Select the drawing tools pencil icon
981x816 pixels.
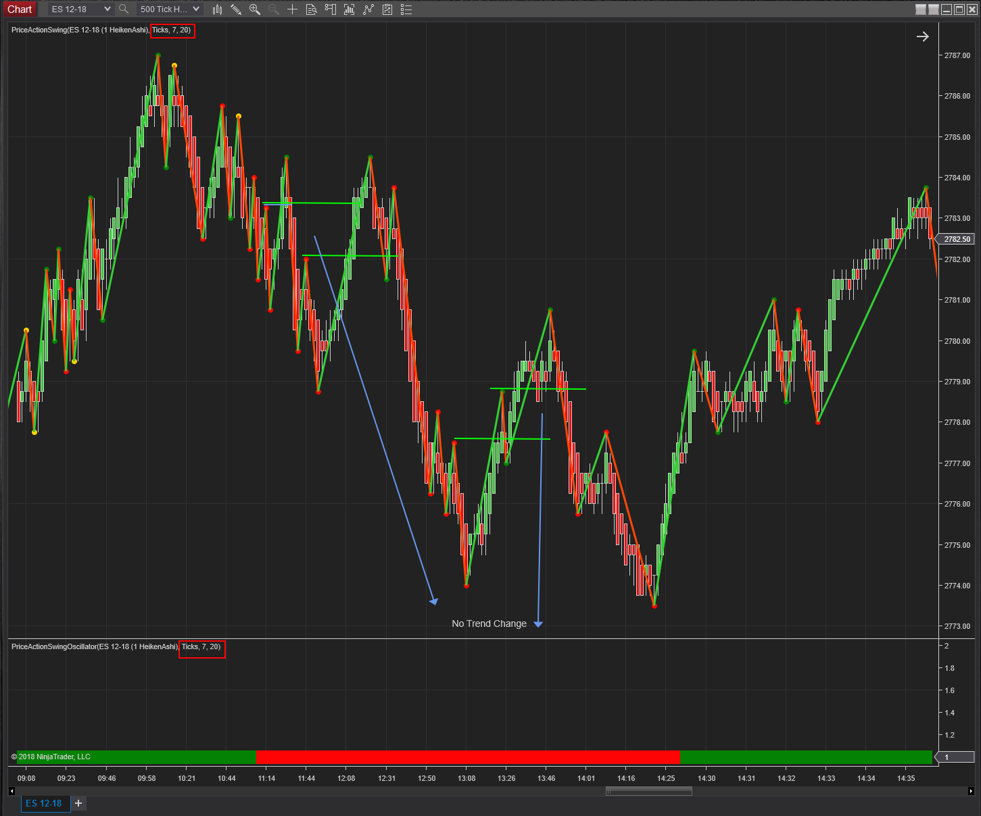[236, 9]
